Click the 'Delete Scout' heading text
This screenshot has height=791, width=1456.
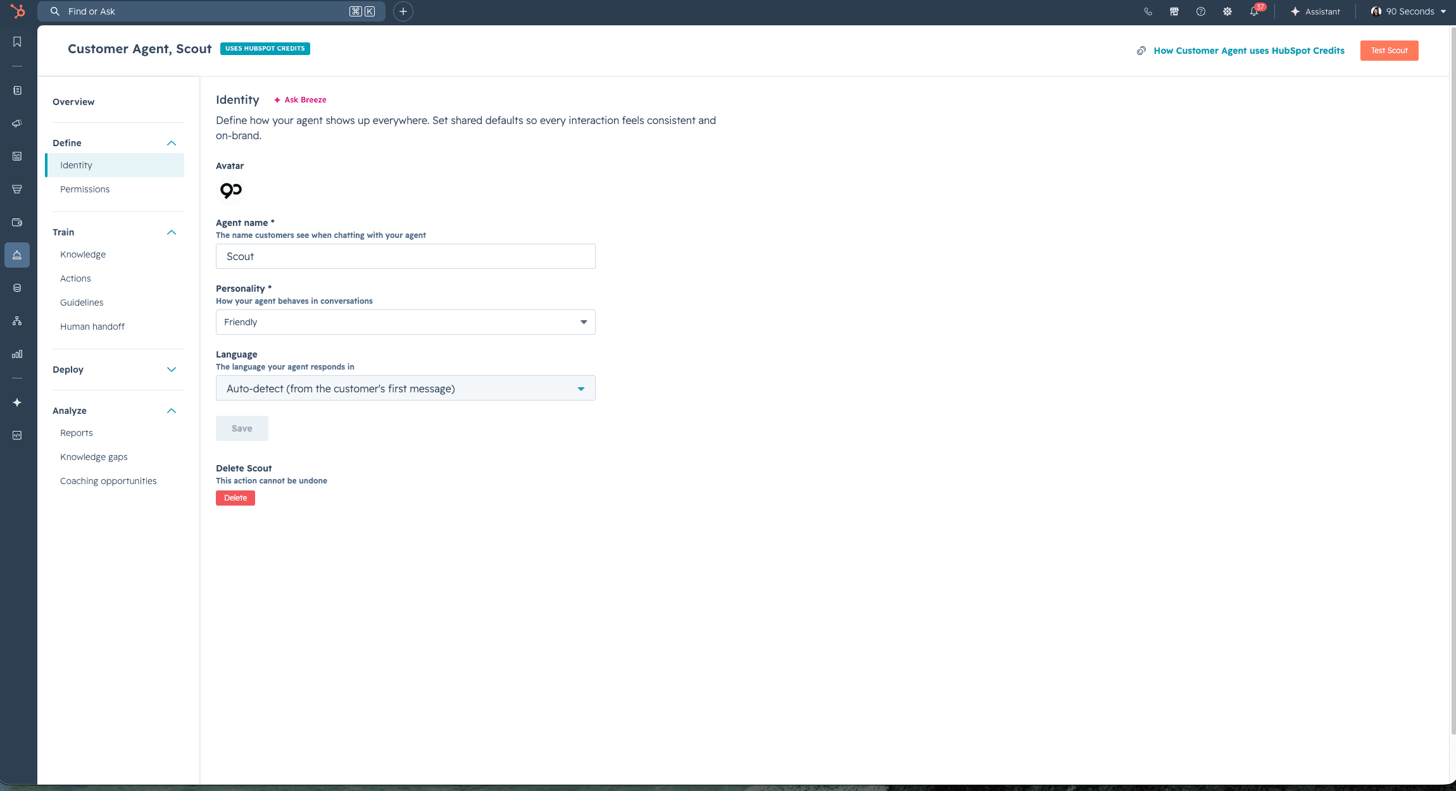244,468
